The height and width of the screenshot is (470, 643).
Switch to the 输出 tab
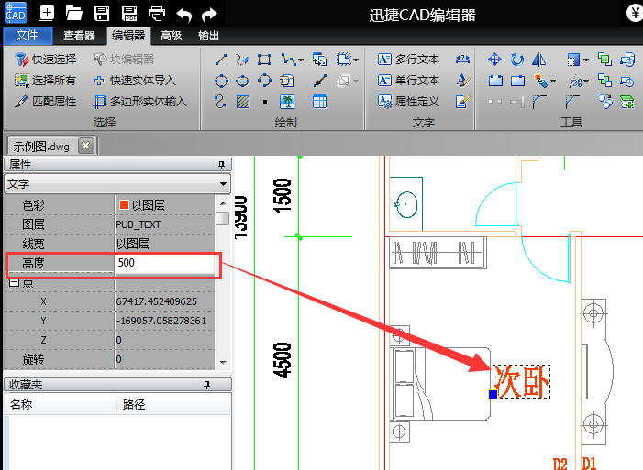pyautogui.click(x=208, y=36)
